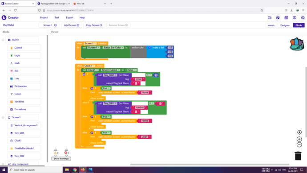Open the Lists blocks category
The height and width of the screenshot is (173, 307).
click(24, 78)
